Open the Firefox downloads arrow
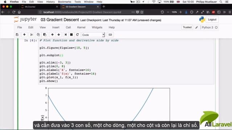 point(186,12)
